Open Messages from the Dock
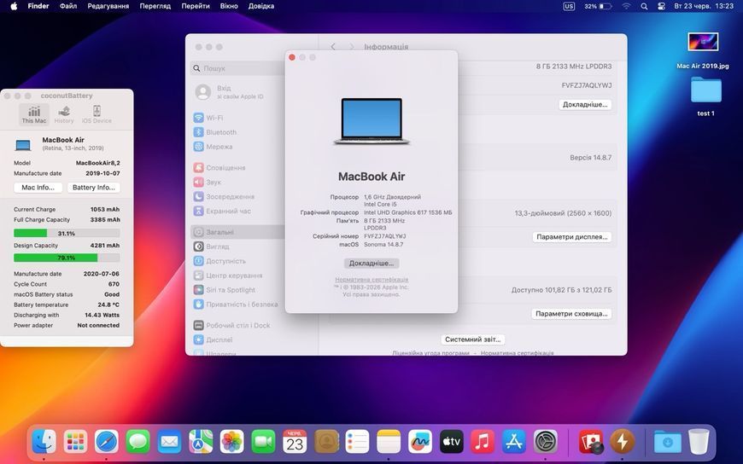Image resolution: width=743 pixels, height=464 pixels. (137, 442)
